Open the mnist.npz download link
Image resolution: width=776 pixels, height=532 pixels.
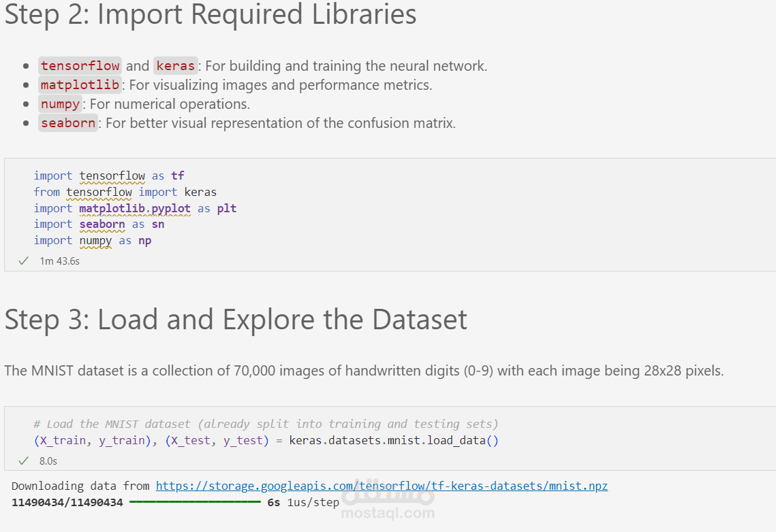pyautogui.click(x=382, y=486)
